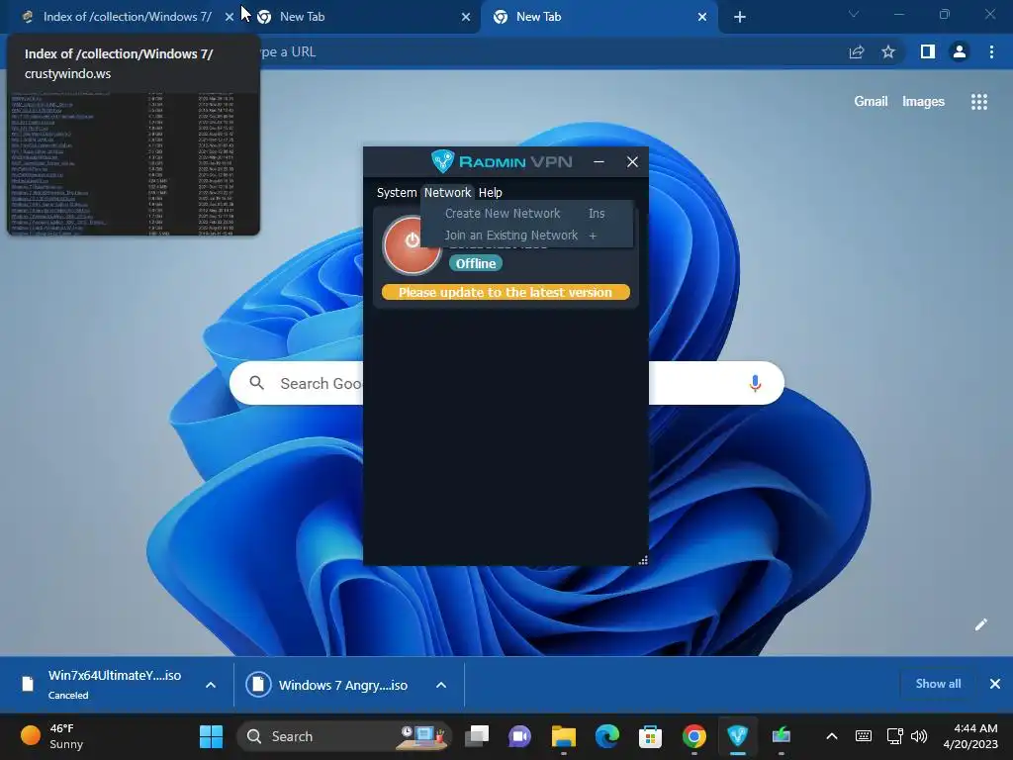The height and width of the screenshot is (760, 1013).
Task: Bookmark this tab with star icon
Action: [x=888, y=51]
